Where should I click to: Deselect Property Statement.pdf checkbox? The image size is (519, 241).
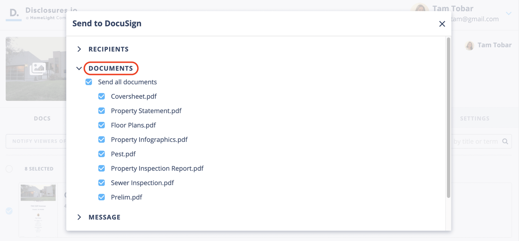point(102,111)
